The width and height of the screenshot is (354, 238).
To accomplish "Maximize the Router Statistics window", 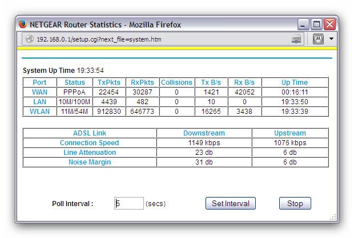I will 316,24.
